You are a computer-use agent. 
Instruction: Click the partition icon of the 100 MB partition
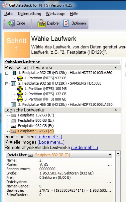[x=20, y=89]
